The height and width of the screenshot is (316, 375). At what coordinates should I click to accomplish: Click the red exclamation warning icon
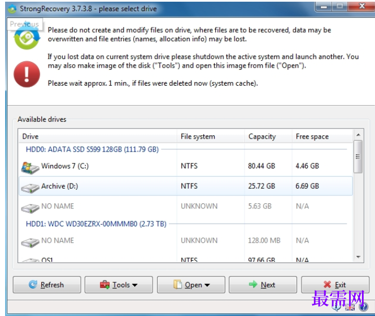(x=27, y=74)
